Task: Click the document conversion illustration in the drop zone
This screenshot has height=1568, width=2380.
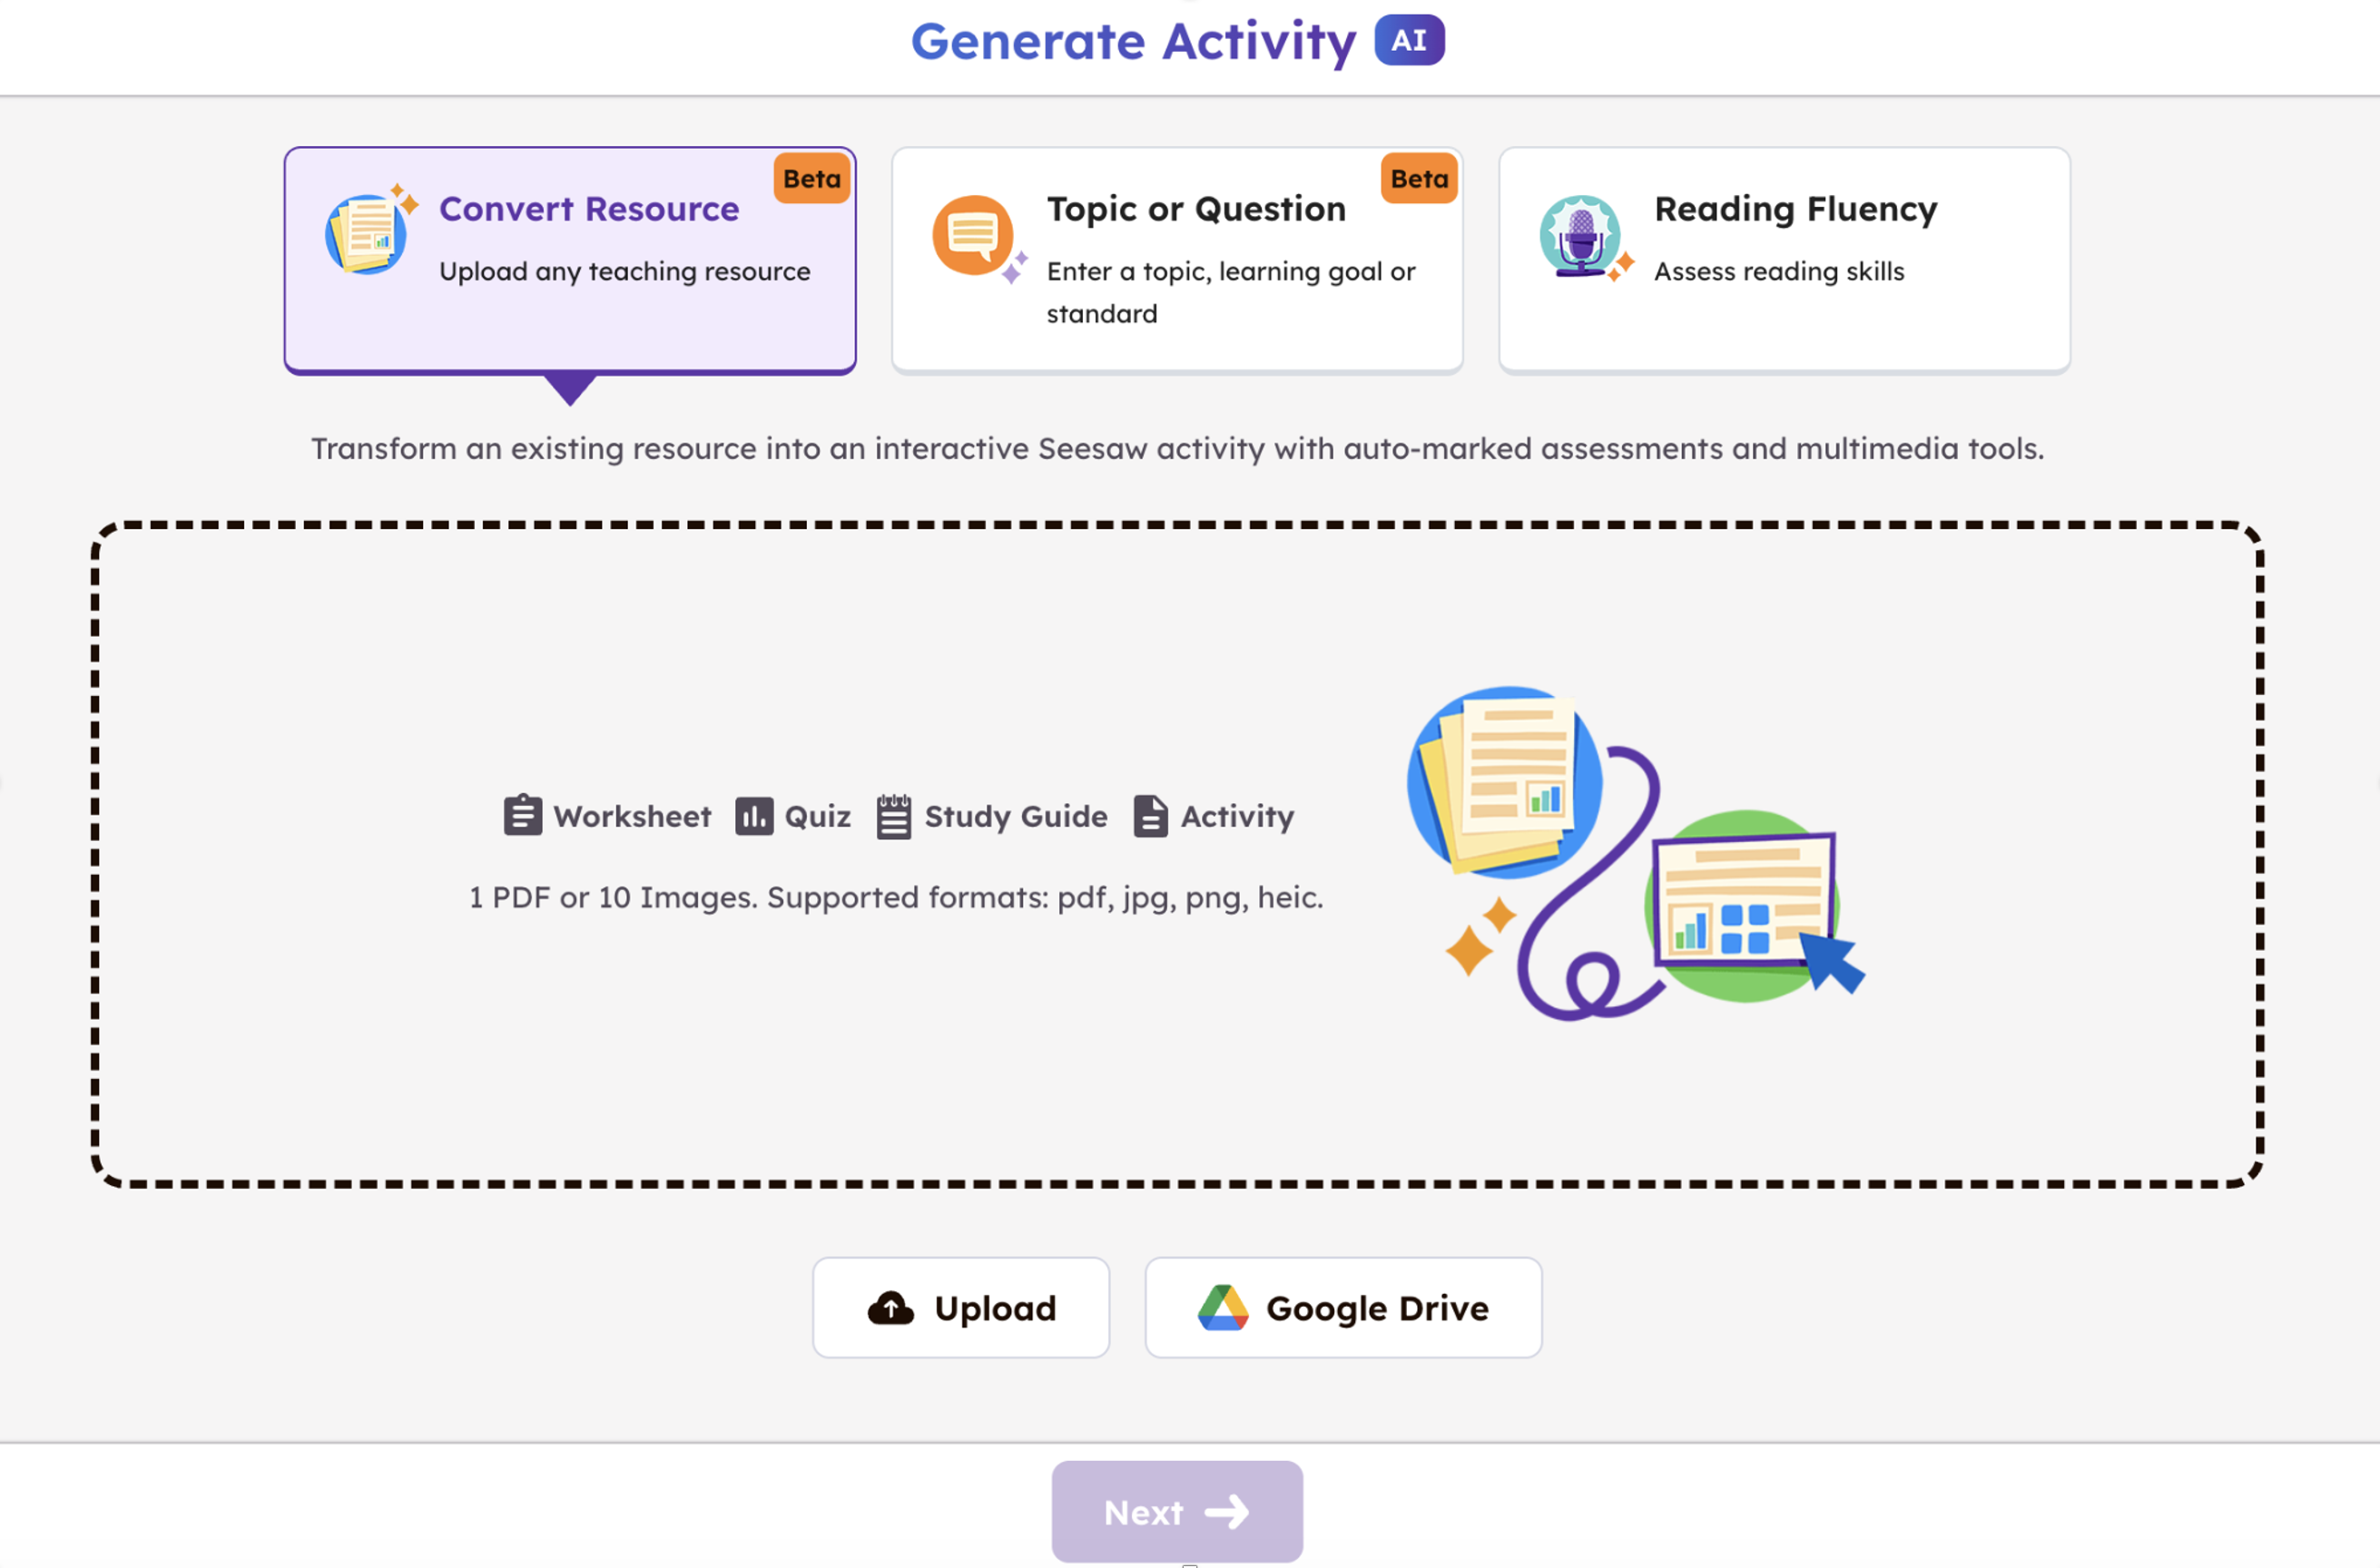Action: click(x=1635, y=852)
